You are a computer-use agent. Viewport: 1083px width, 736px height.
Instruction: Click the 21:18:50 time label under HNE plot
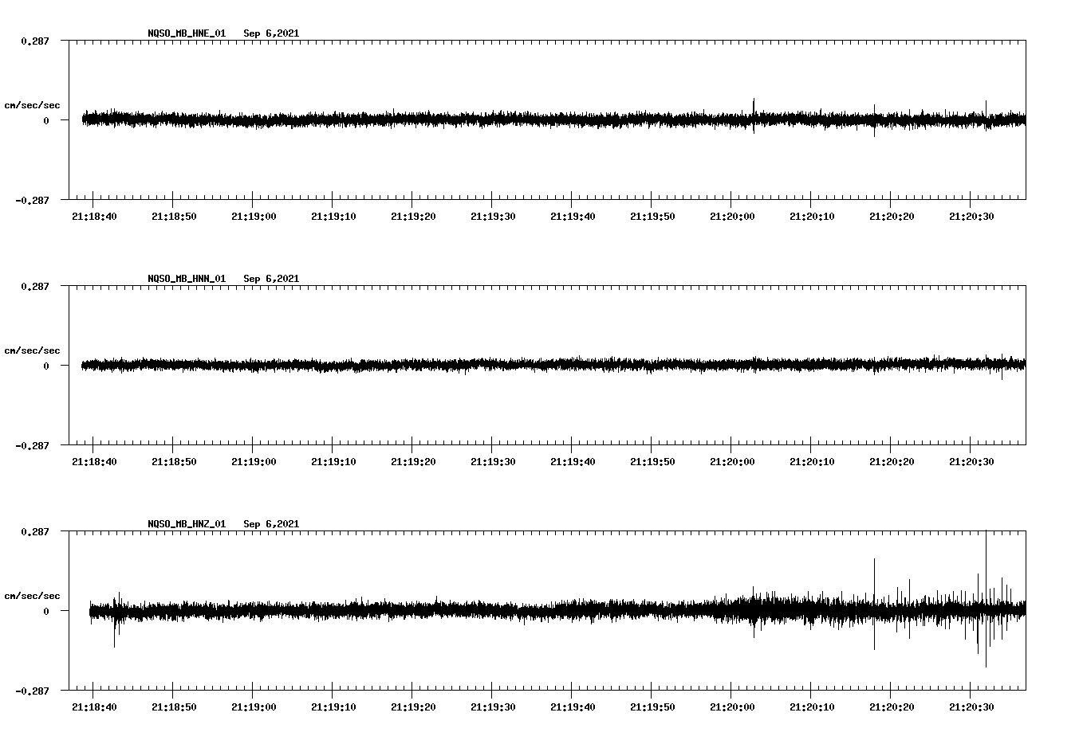pos(174,216)
